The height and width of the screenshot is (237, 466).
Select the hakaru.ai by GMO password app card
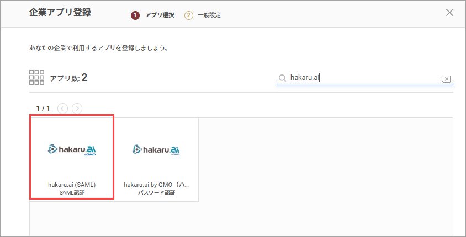(156, 160)
